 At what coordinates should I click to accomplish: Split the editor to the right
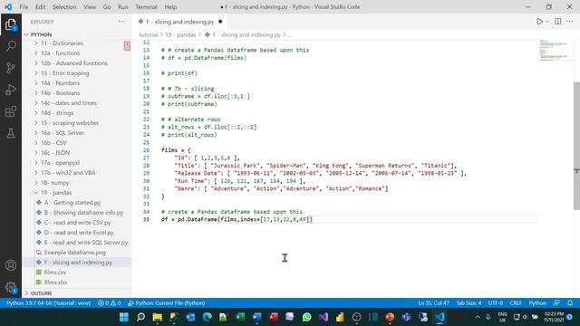(558, 22)
